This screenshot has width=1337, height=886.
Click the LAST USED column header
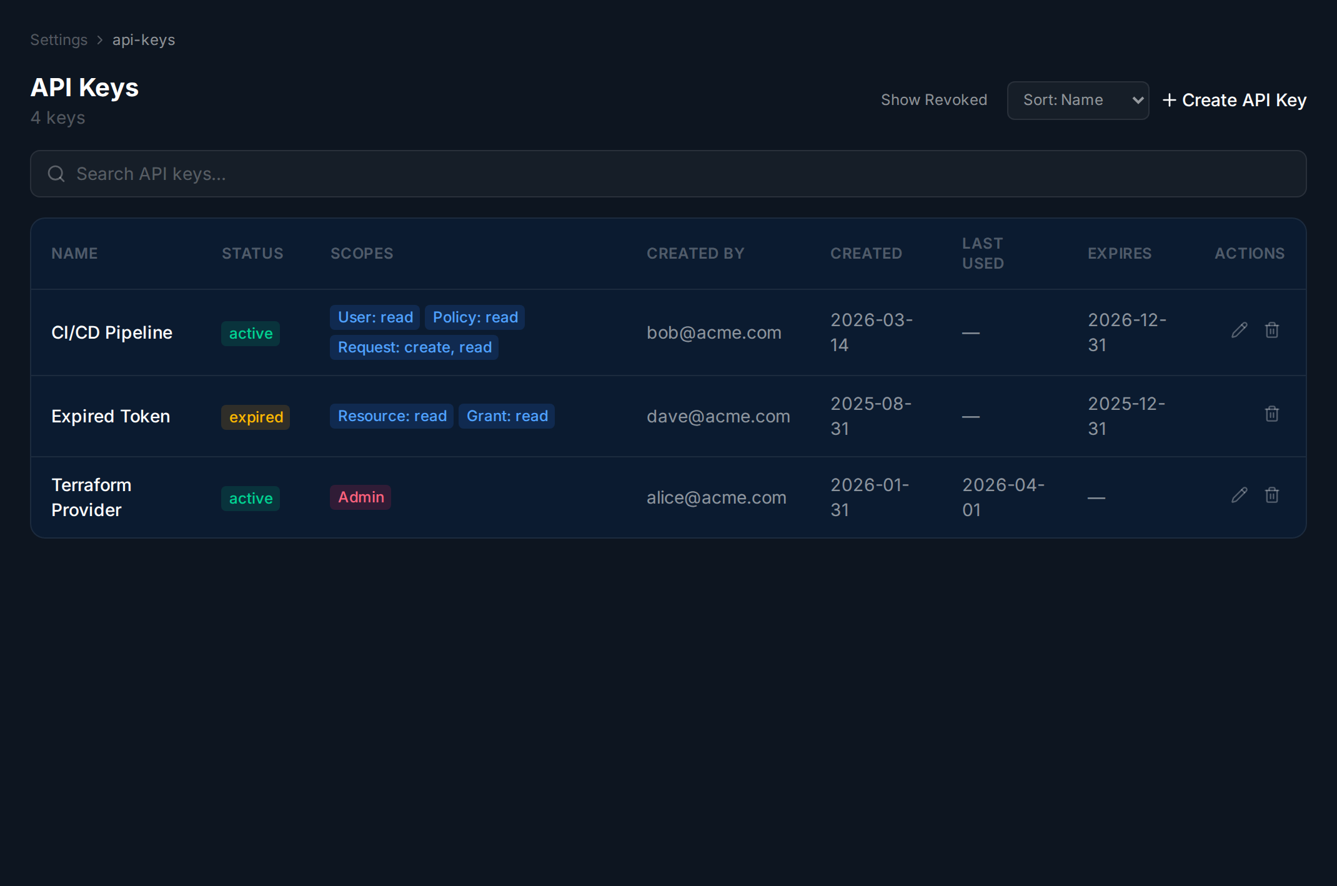click(x=983, y=253)
